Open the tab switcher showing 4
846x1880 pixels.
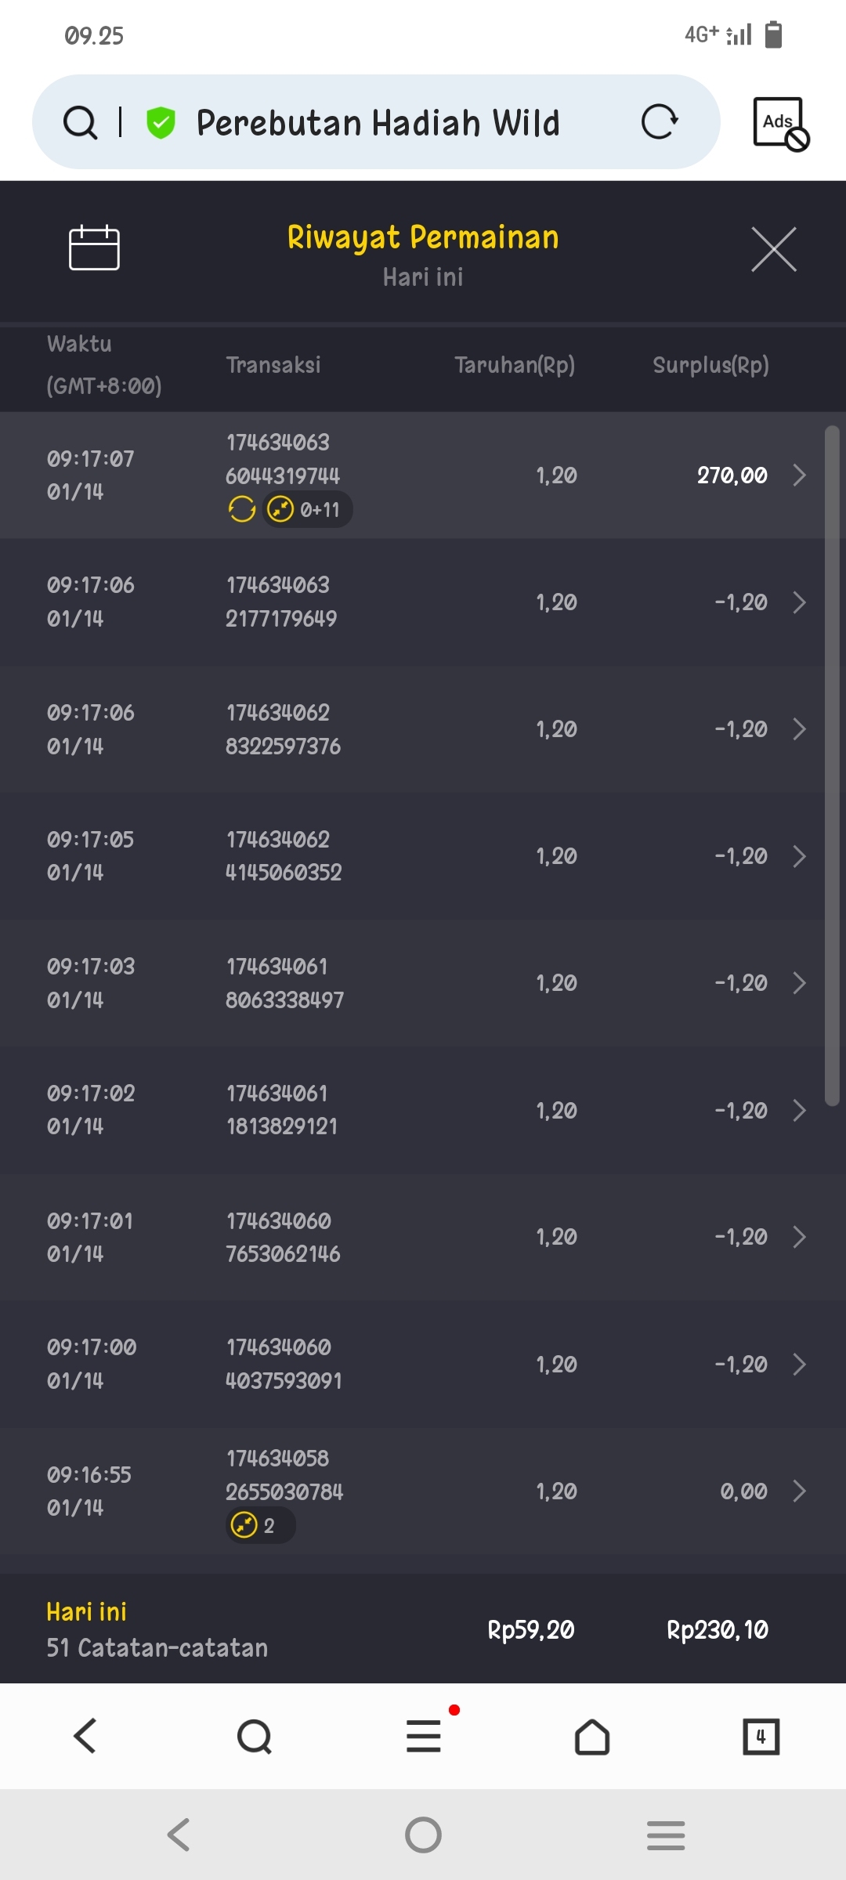pyautogui.click(x=761, y=1736)
